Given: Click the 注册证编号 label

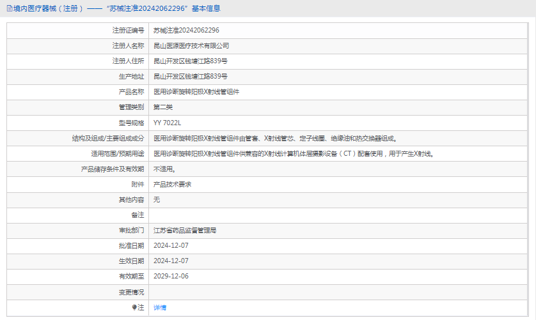Looking at the screenshot, I should [128, 31].
